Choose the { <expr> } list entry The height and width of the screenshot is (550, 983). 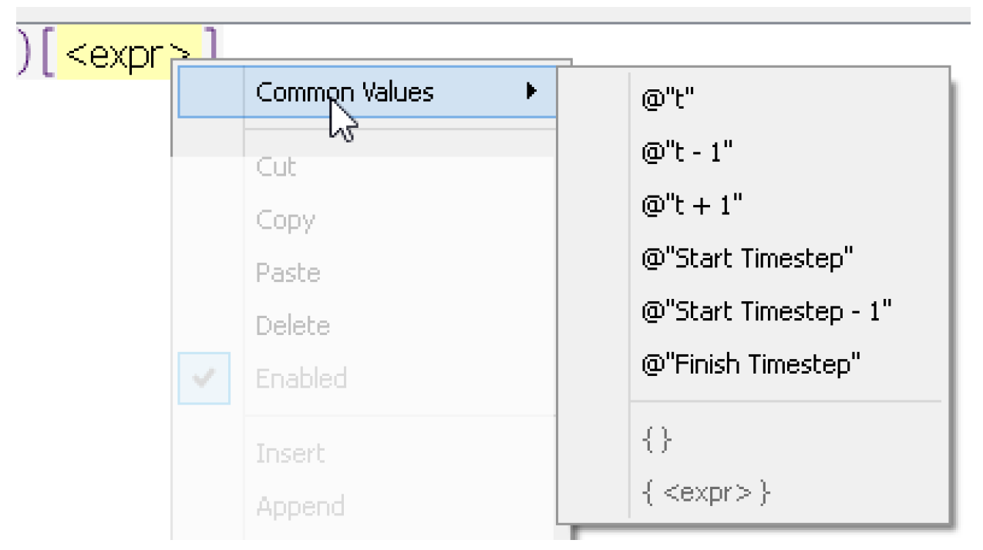point(705,493)
